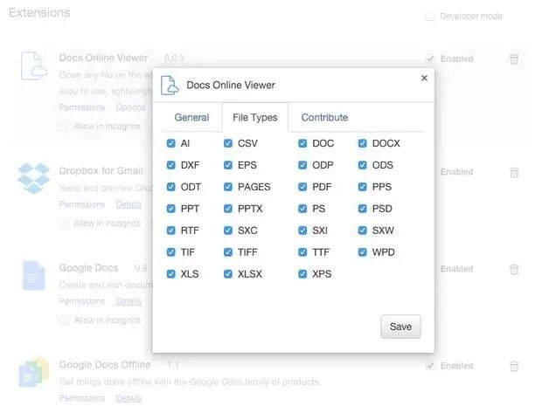
Task: Click the Docs Online Viewer dialog logo icon
Action: 170,86
